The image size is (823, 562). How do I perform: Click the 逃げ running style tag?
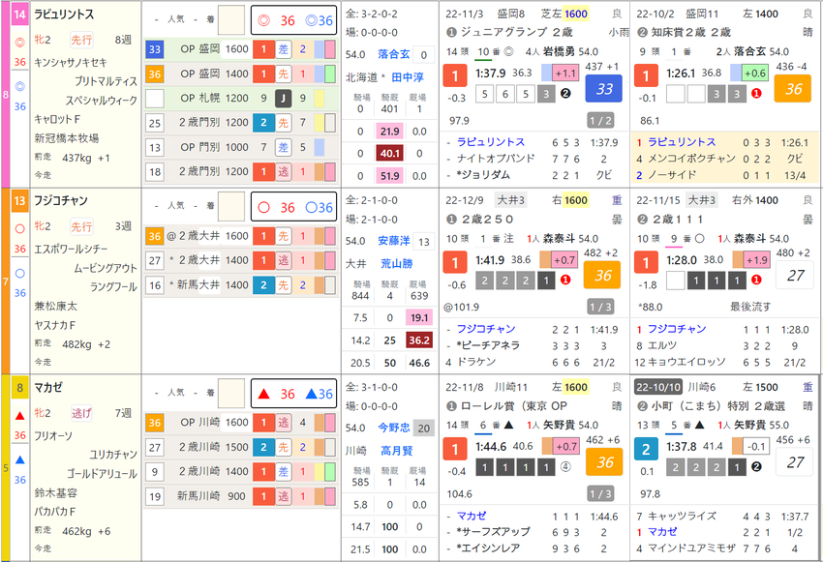coord(81,413)
